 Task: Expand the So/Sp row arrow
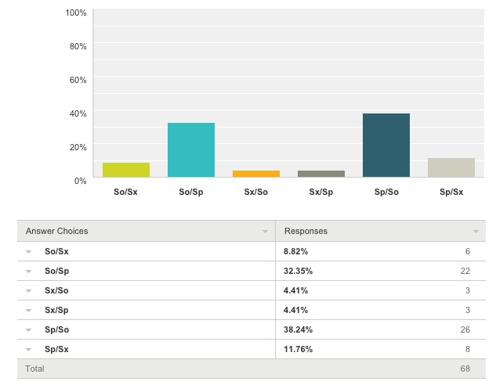[x=29, y=272]
